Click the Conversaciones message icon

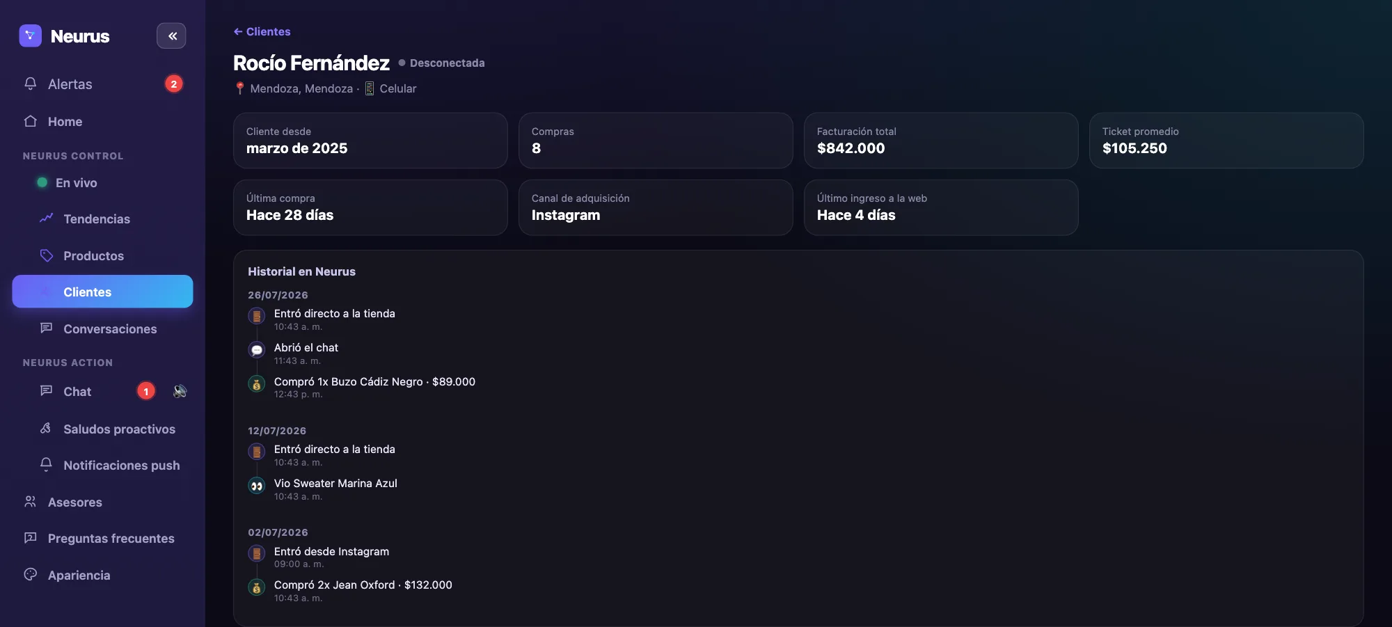coord(47,328)
